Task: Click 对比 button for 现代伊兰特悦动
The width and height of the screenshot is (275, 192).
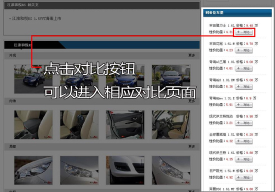Action: (x=243, y=123)
